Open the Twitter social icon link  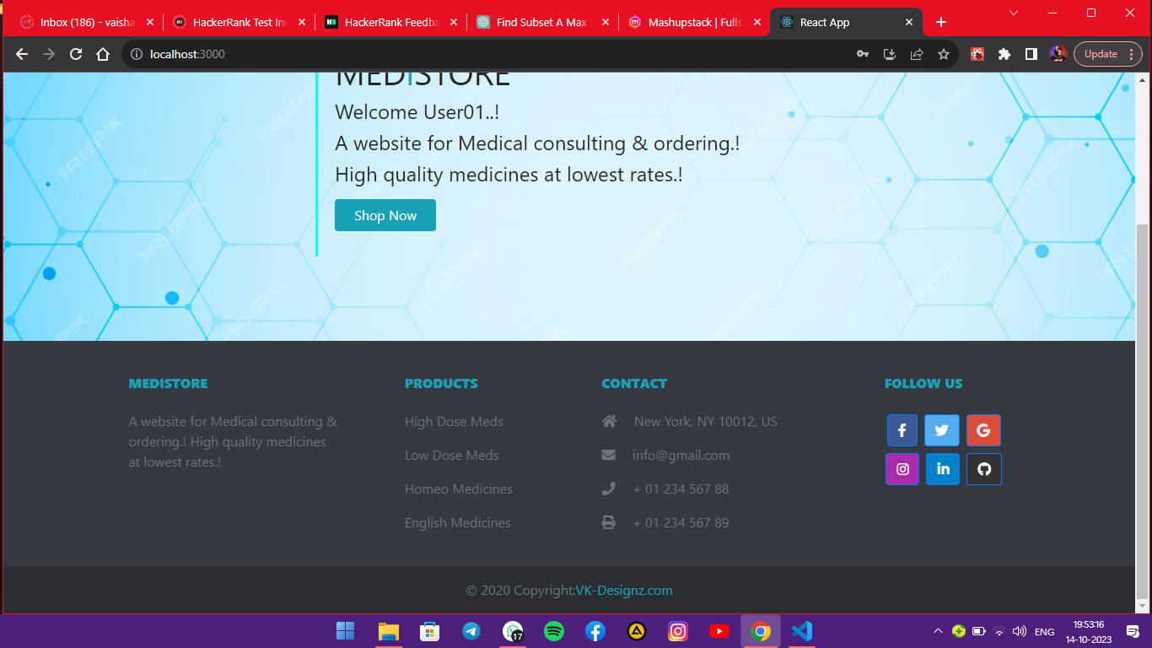(x=942, y=430)
